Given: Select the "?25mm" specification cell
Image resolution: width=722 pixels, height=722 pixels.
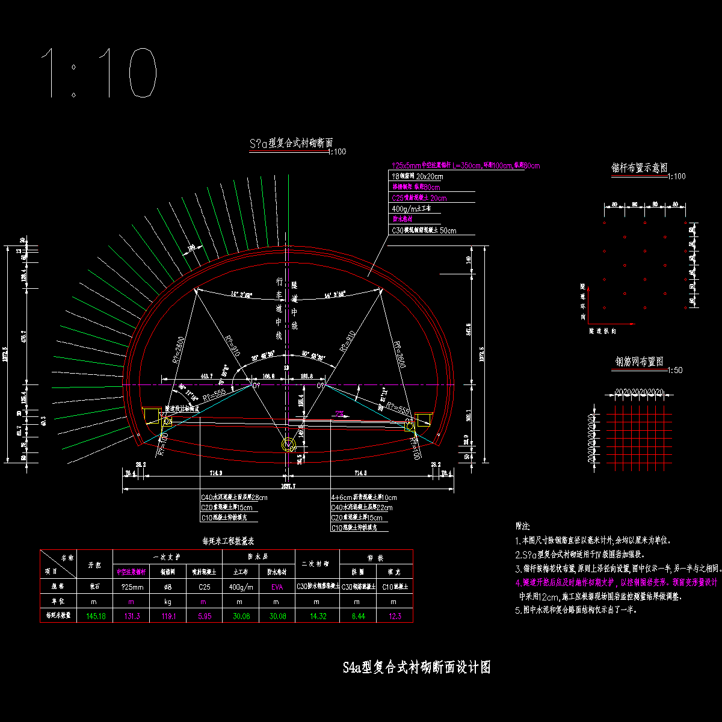Looking at the screenshot, I should tap(132, 586).
